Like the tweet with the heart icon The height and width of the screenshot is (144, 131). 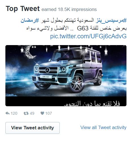pyautogui.click(x=42, y=113)
